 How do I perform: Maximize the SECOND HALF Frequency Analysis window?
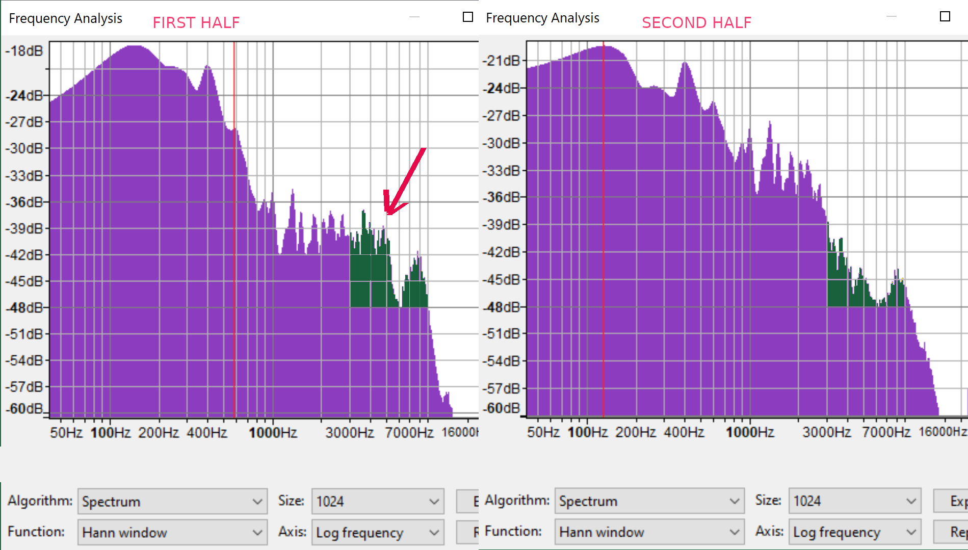coord(945,16)
